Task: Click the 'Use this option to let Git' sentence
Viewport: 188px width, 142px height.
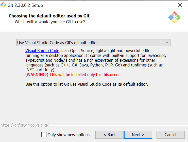Action: point(87,84)
